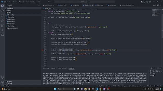Screen dimensions: 163x91
Task: Open the weather widget on taskbar
Action: coord(6,89)
